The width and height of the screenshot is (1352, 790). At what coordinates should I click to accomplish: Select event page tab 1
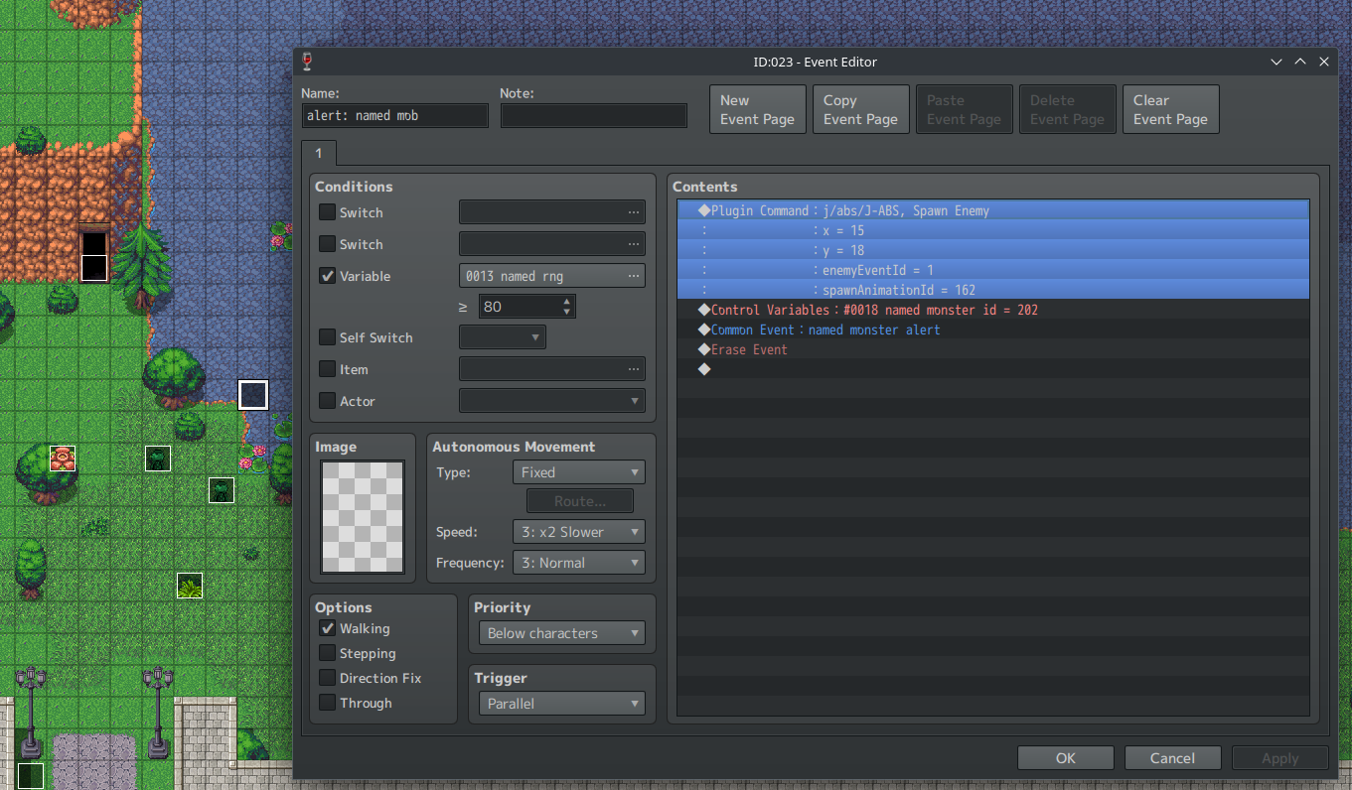[319, 153]
